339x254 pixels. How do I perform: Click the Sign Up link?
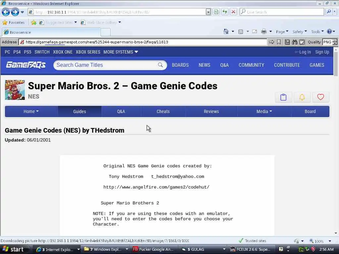tap(322, 52)
